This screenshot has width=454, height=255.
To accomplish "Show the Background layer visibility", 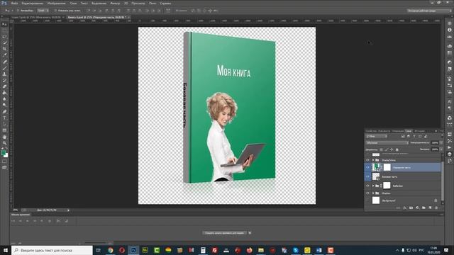I will tap(367, 200).
